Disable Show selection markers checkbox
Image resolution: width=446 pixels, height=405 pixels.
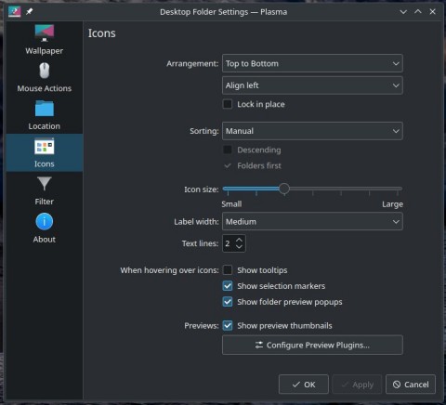228,286
